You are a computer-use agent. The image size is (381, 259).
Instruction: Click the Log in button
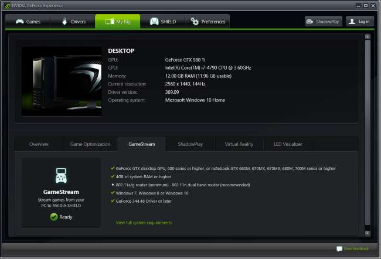(360, 21)
